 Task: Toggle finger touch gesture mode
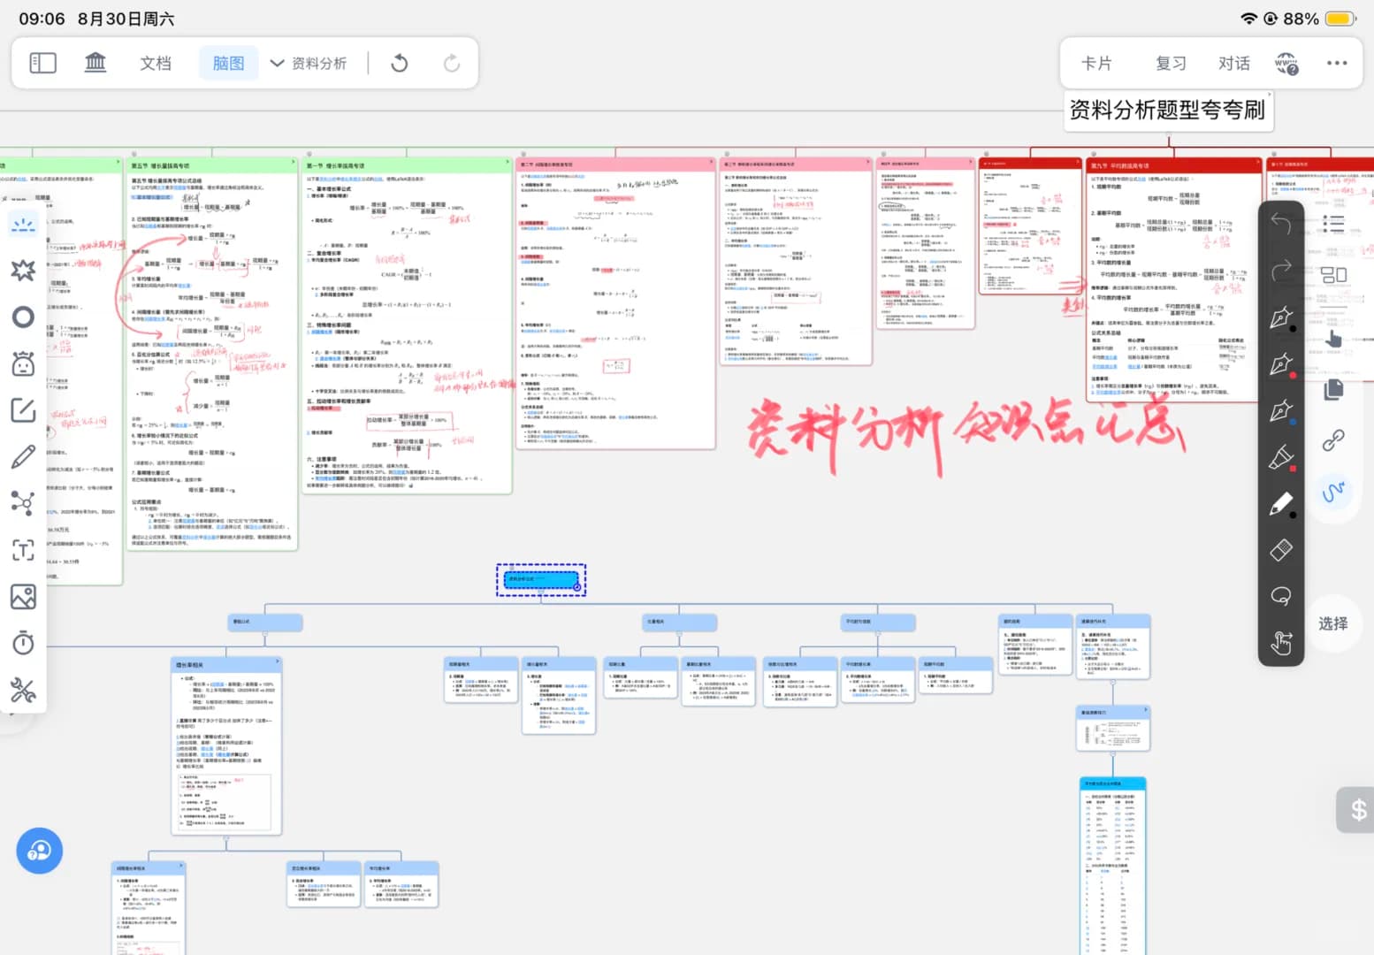point(1281,642)
